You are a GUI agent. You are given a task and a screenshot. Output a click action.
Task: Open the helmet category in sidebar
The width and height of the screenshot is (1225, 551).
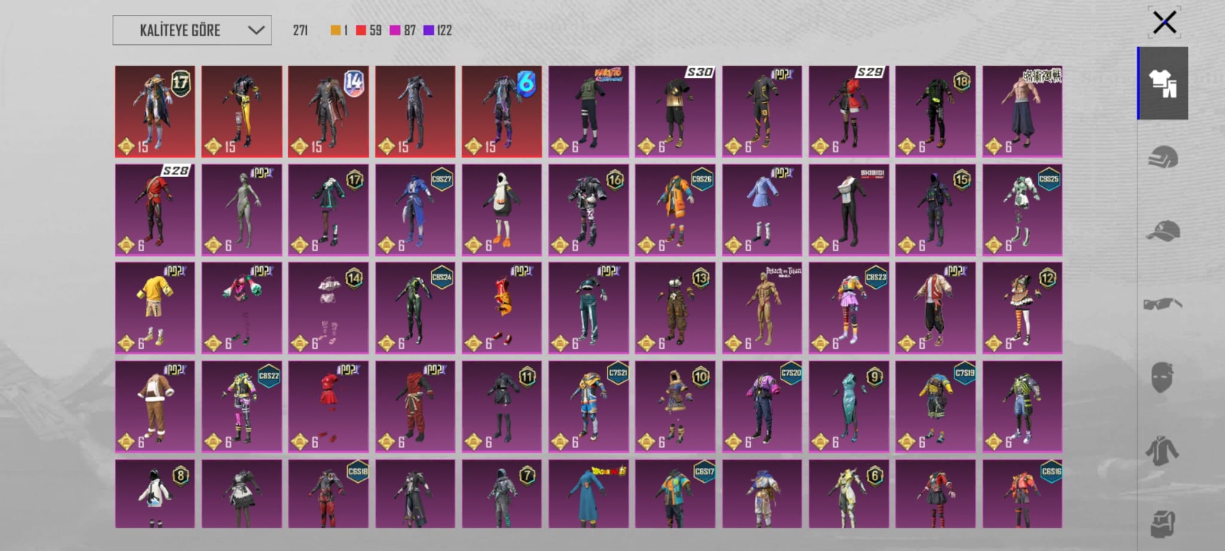pyautogui.click(x=1163, y=157)
